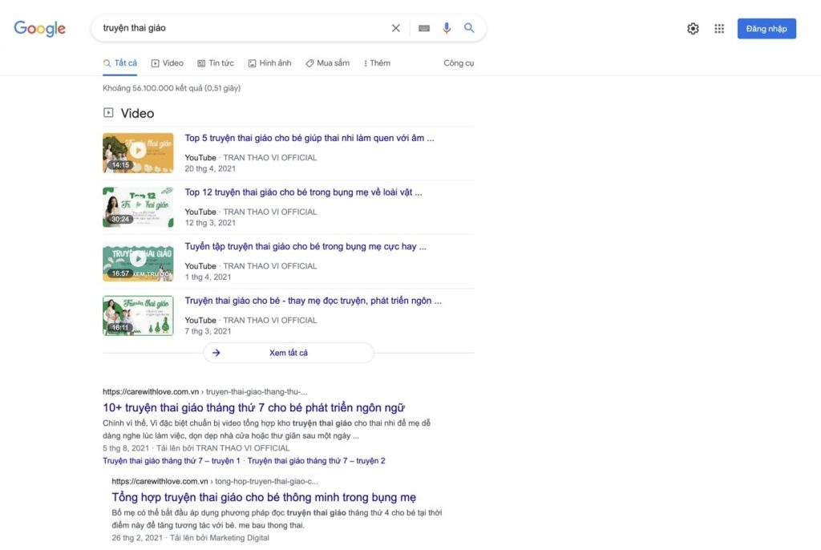Click the text '5 thg 8, 2021 · Tải lên bởi TRAN THAO VI OFFICIAL'
The height and width of the screenshot is (550, 821).
click(196, 448)
